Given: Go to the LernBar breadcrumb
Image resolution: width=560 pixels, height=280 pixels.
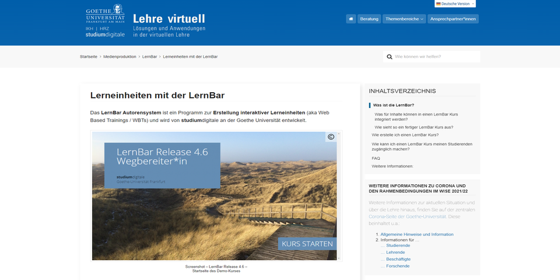Looking at the screenshot, I should 150,57.
